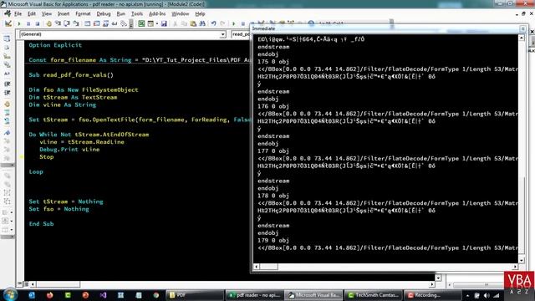Click Immediate window scroll-down arrow

[522, 260]
